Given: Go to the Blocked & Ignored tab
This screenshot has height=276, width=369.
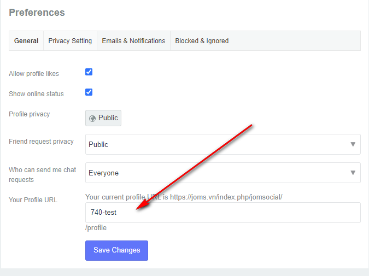Looking at the screenshot, I should pos(202,41).
